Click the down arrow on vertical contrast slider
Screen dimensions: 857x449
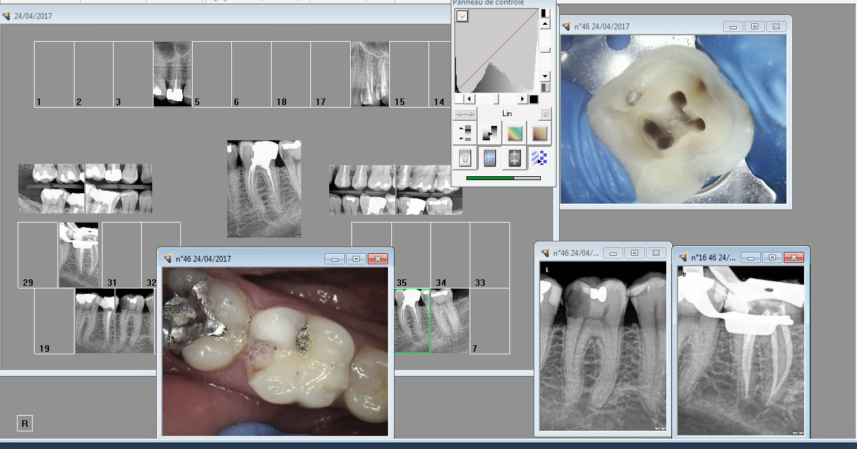(545, 76)
